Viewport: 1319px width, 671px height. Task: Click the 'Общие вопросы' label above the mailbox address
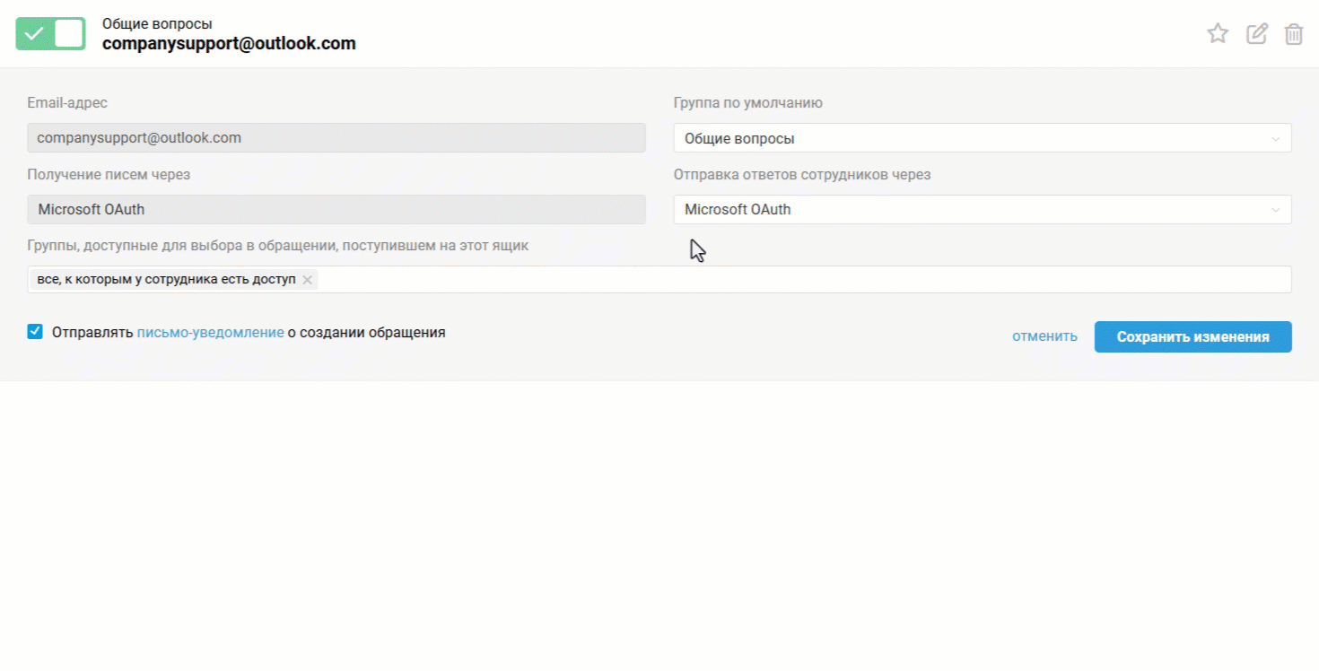coord(157,23)
